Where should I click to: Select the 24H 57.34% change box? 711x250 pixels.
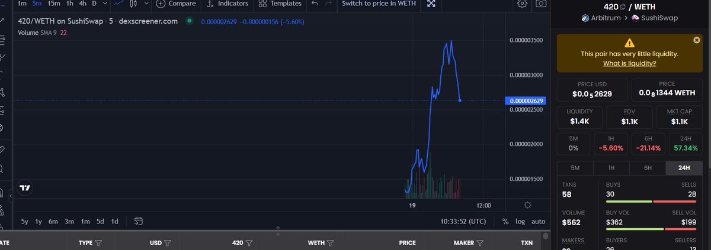pos(686,144)
